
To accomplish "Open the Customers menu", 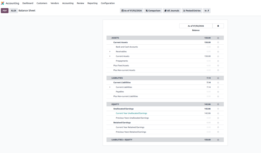I will tap(42, 3).
